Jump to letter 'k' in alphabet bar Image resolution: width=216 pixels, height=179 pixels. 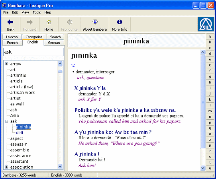click(x=210, y=99)
